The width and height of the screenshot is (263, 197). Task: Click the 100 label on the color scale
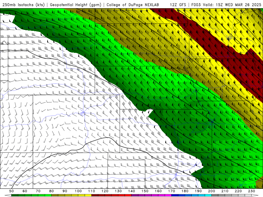click(78, 191)
